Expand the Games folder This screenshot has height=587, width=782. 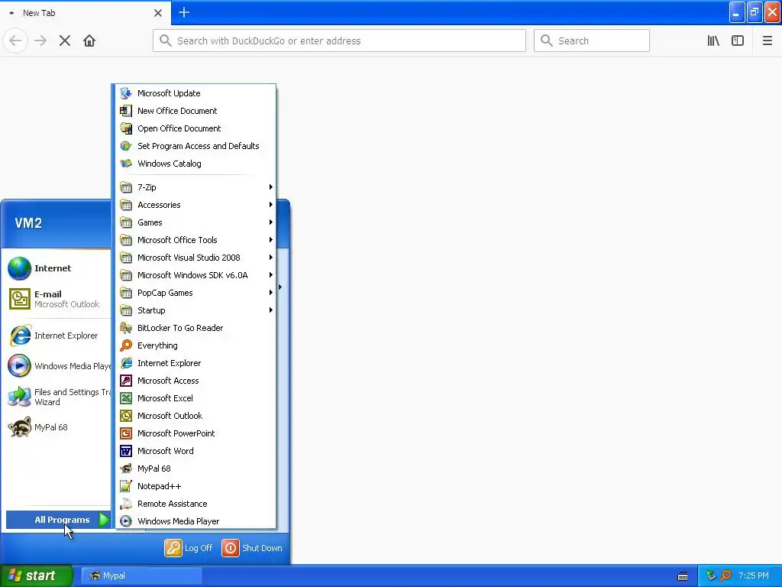pyautogui.click(x=195, y=222)
